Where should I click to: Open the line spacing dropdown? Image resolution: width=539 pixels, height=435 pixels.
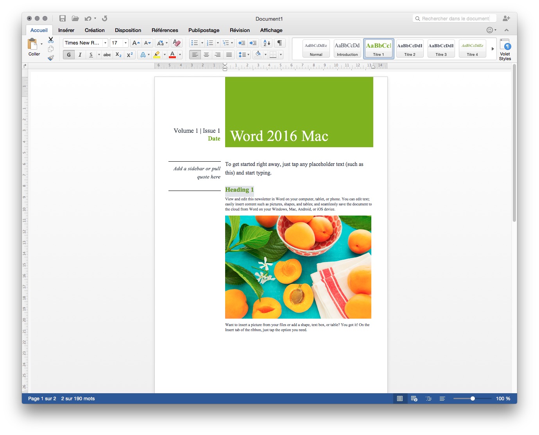point(244,55)
